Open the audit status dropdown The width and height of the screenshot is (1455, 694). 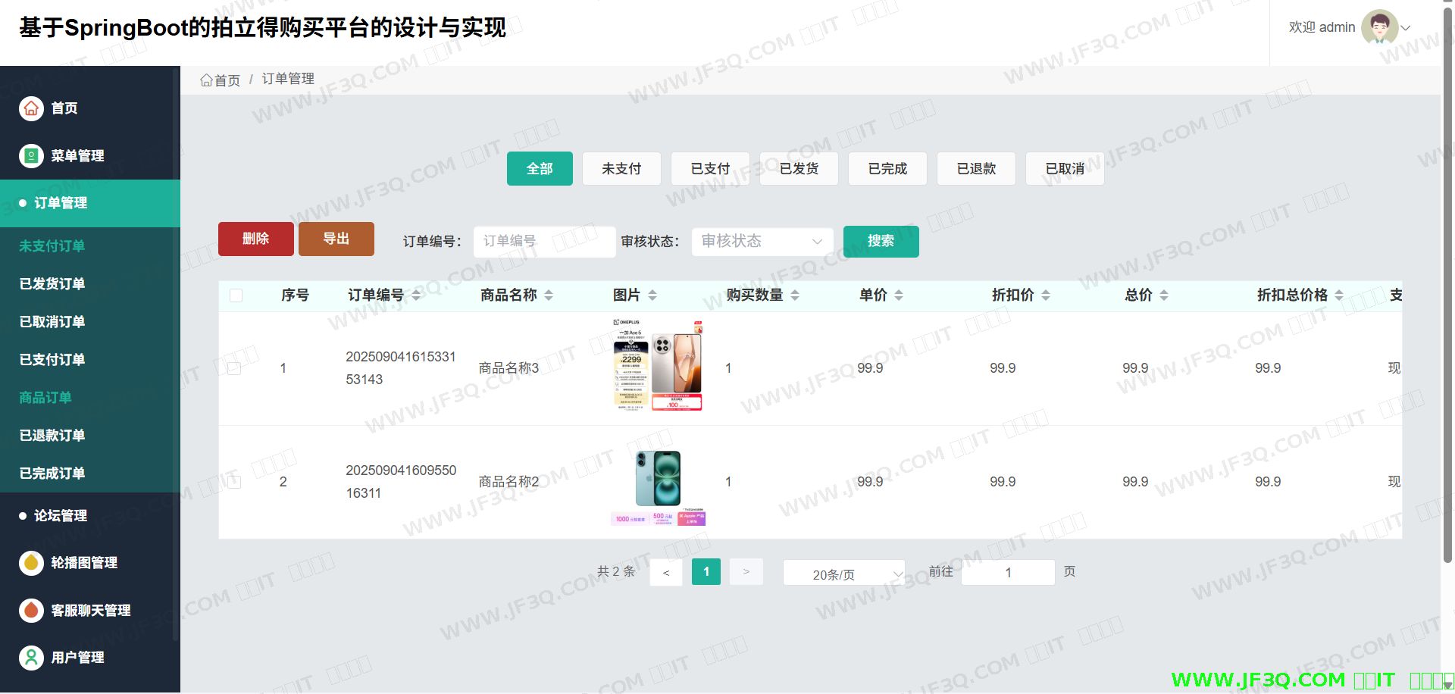(x=762, y=242)
